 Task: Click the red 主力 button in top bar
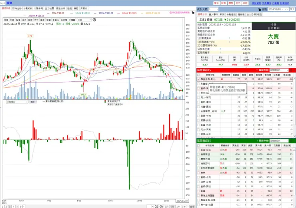pos(238,3)
